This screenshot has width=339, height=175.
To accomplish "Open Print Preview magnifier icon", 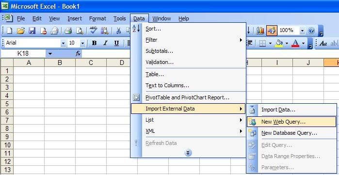I will coord(80,31).
